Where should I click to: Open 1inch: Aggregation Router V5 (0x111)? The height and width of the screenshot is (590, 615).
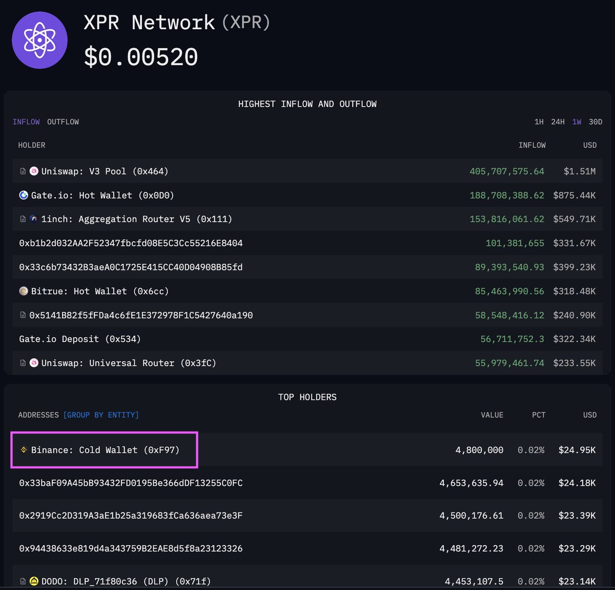click(x=137, y=219)
